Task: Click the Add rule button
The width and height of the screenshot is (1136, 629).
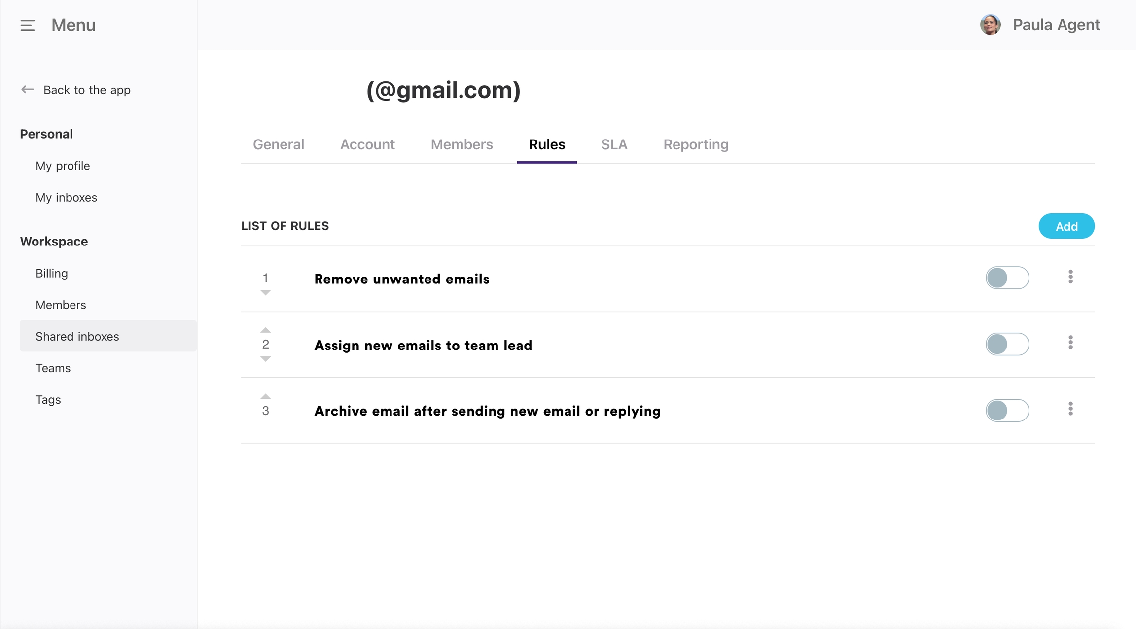Action: pos(1066,226)
